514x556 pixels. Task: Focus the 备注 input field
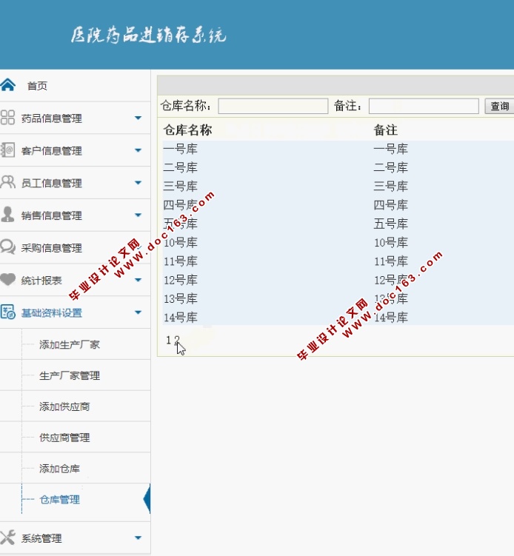coord(424,106)
